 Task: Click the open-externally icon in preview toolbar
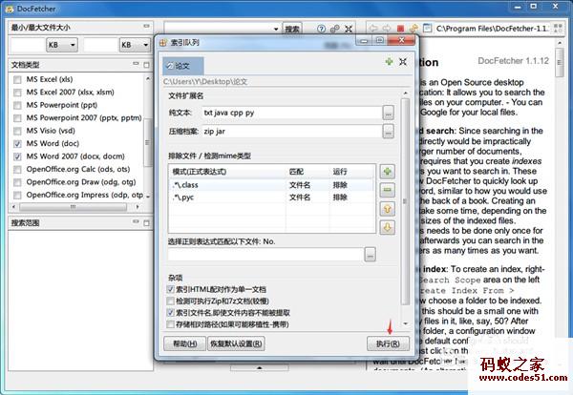(x=414, y=28)
